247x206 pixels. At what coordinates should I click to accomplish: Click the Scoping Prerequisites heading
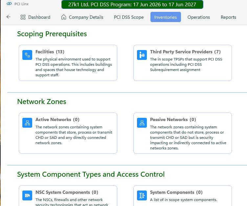coord(52,34)
